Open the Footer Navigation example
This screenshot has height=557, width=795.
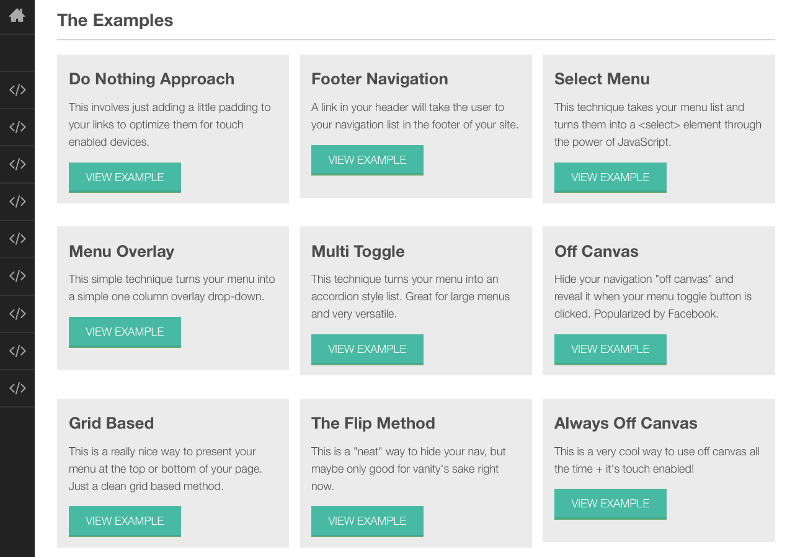point(367,160)
